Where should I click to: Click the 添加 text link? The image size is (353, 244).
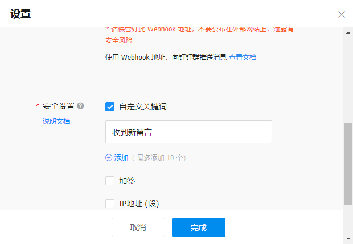[121, 157]
